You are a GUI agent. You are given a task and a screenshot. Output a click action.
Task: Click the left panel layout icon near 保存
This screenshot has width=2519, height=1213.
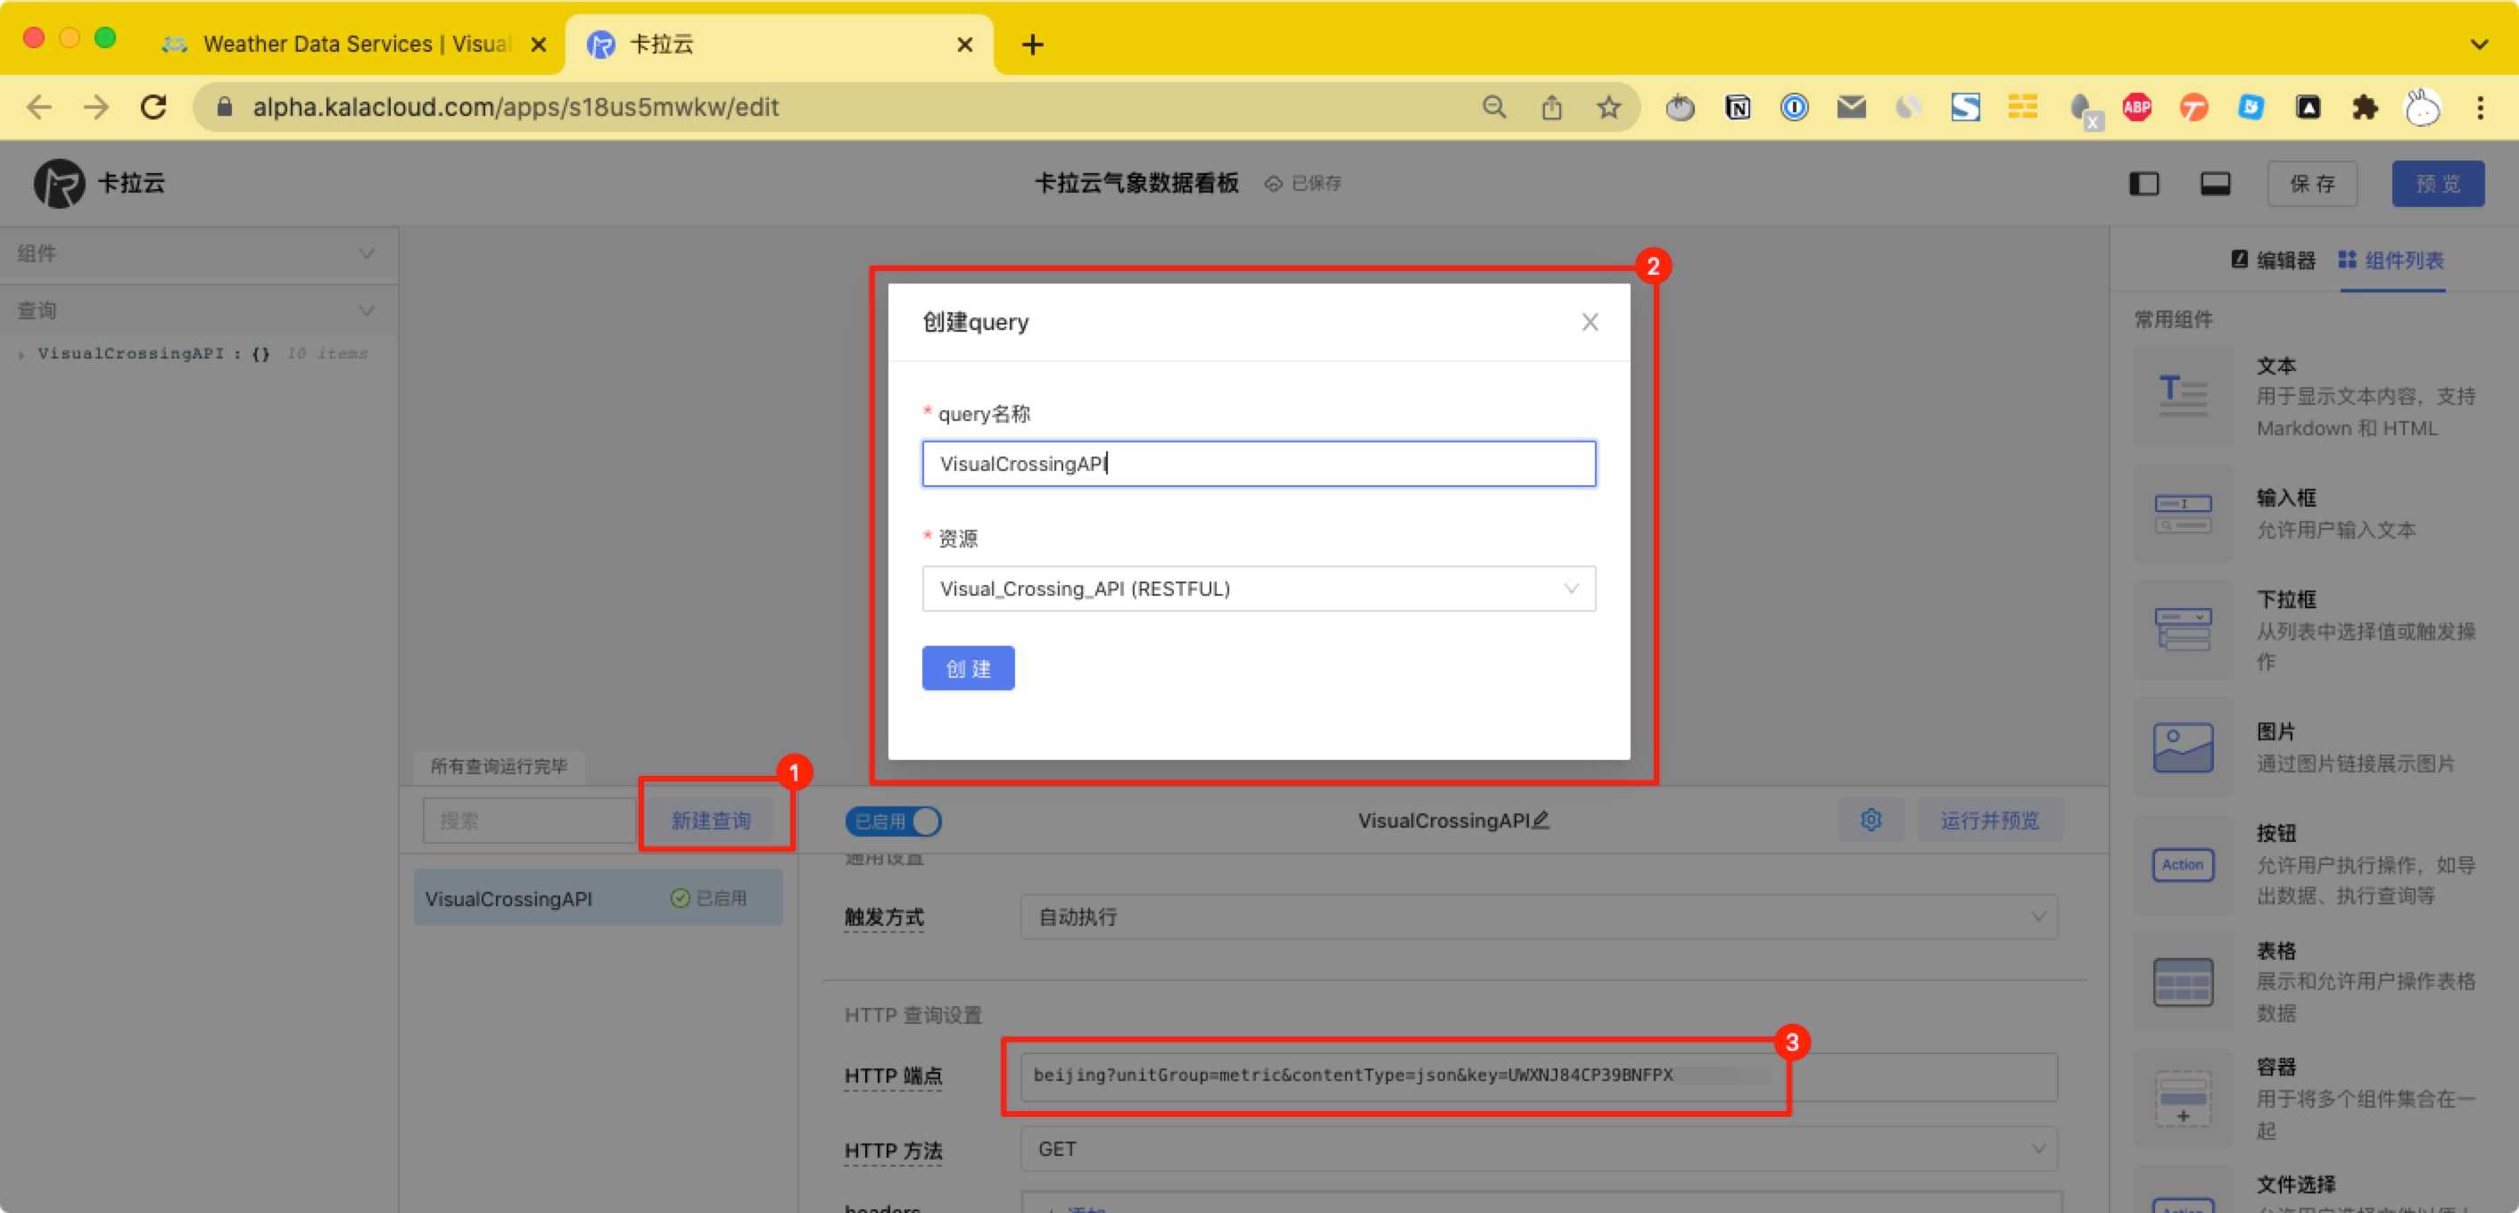[x=2143, y=183]
